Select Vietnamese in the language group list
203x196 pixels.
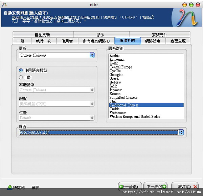click(x=146, y=113)
